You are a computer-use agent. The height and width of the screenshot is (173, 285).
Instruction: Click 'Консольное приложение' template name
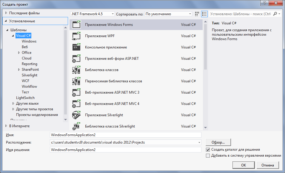[x=106, y=47]
